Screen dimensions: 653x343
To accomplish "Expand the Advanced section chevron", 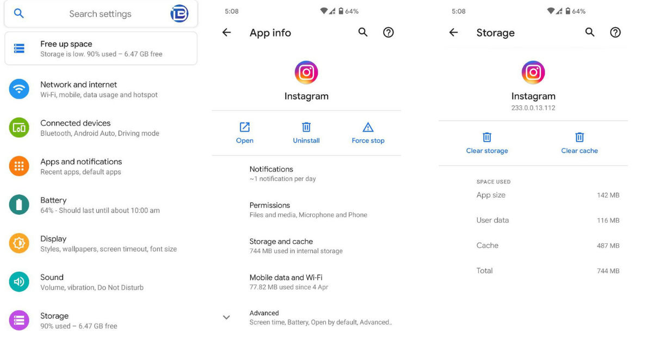I will [227, 317].
